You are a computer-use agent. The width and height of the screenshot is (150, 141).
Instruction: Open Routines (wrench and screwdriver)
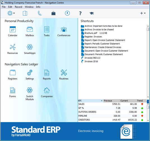64,72
